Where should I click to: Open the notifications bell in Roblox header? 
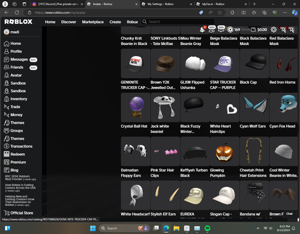click(202, 30)
